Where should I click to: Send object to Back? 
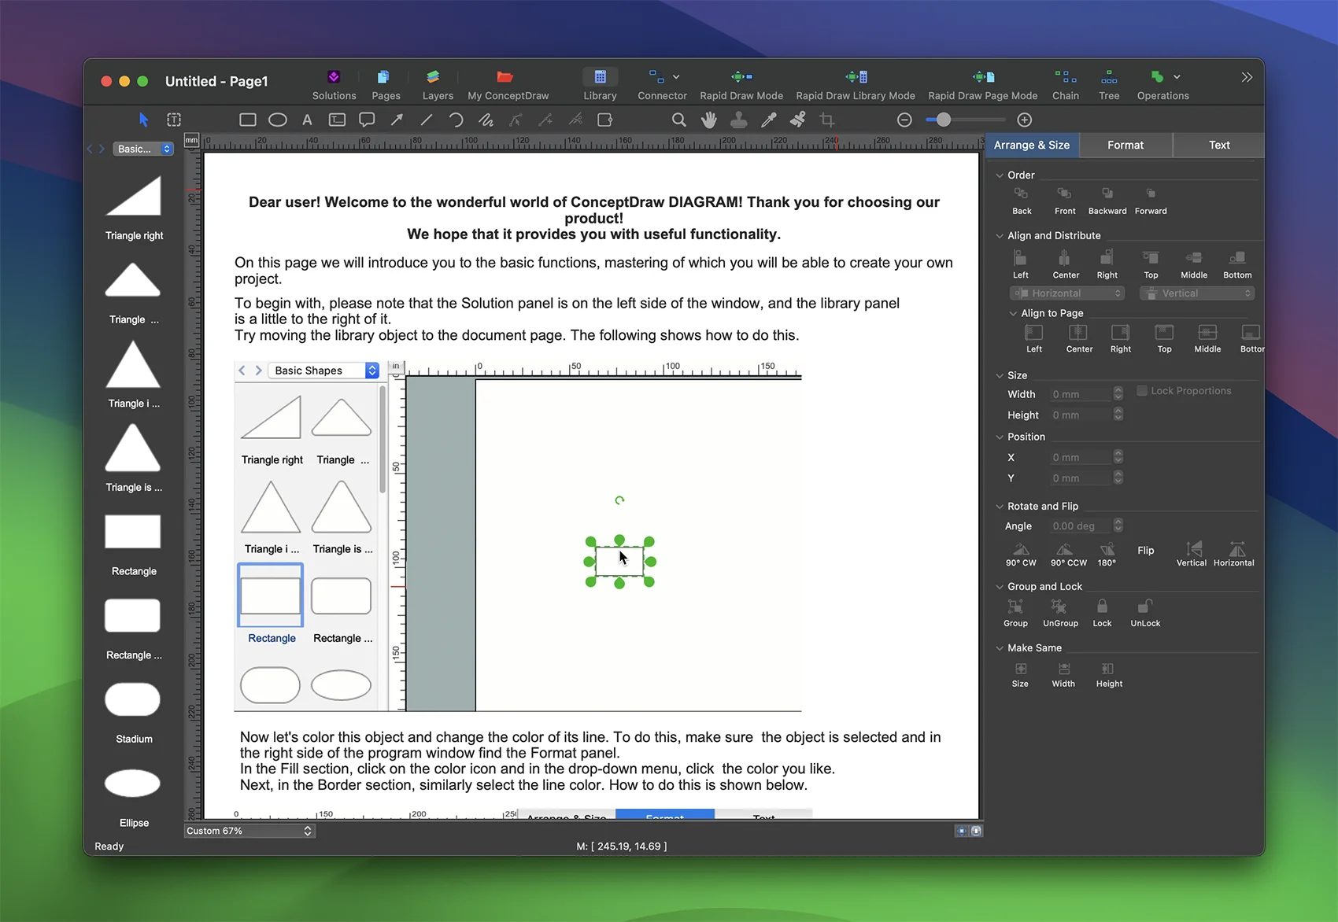[1022, 201]
